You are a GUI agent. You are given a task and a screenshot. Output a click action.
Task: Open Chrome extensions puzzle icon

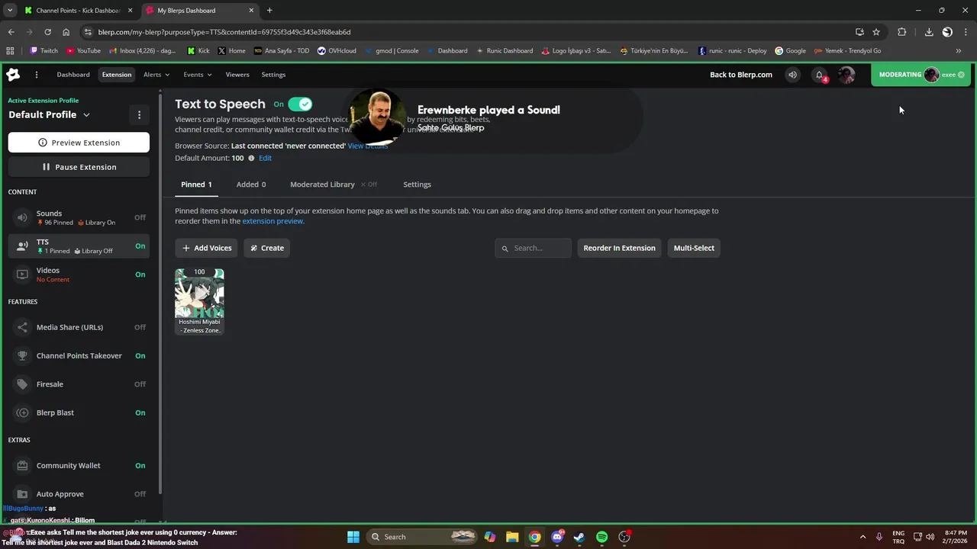pyautogui.click(x=901, y=32)
